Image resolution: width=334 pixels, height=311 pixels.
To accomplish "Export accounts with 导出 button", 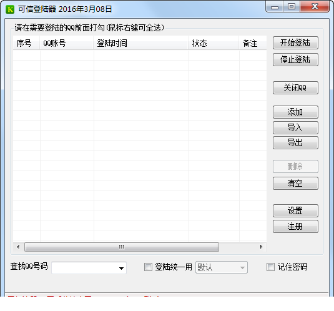I will point(295,142).
